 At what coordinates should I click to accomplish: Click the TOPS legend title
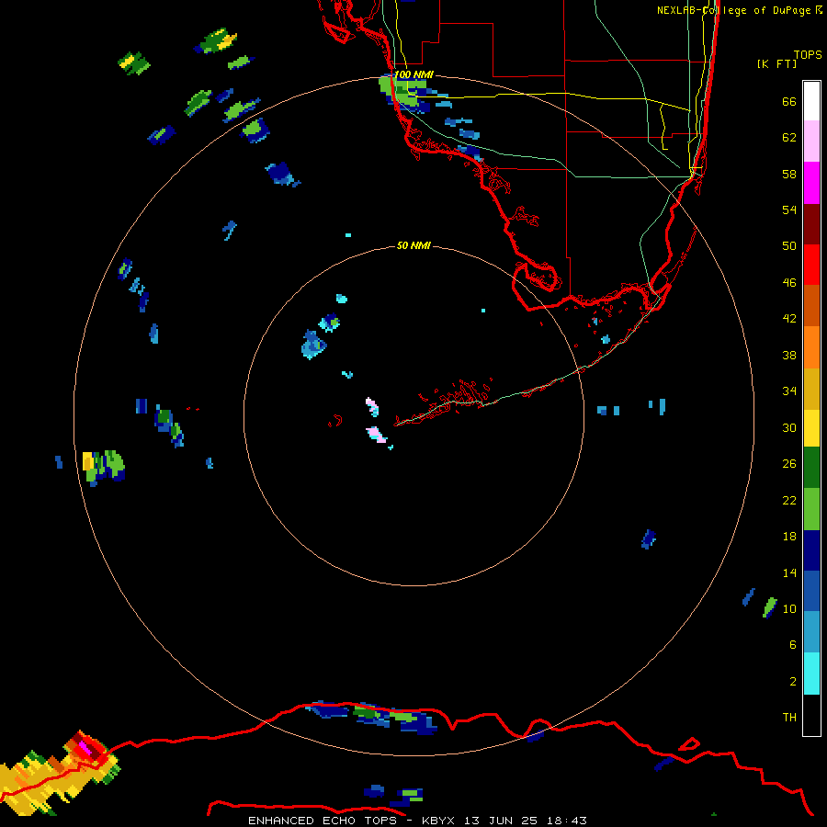coord(808,54)
